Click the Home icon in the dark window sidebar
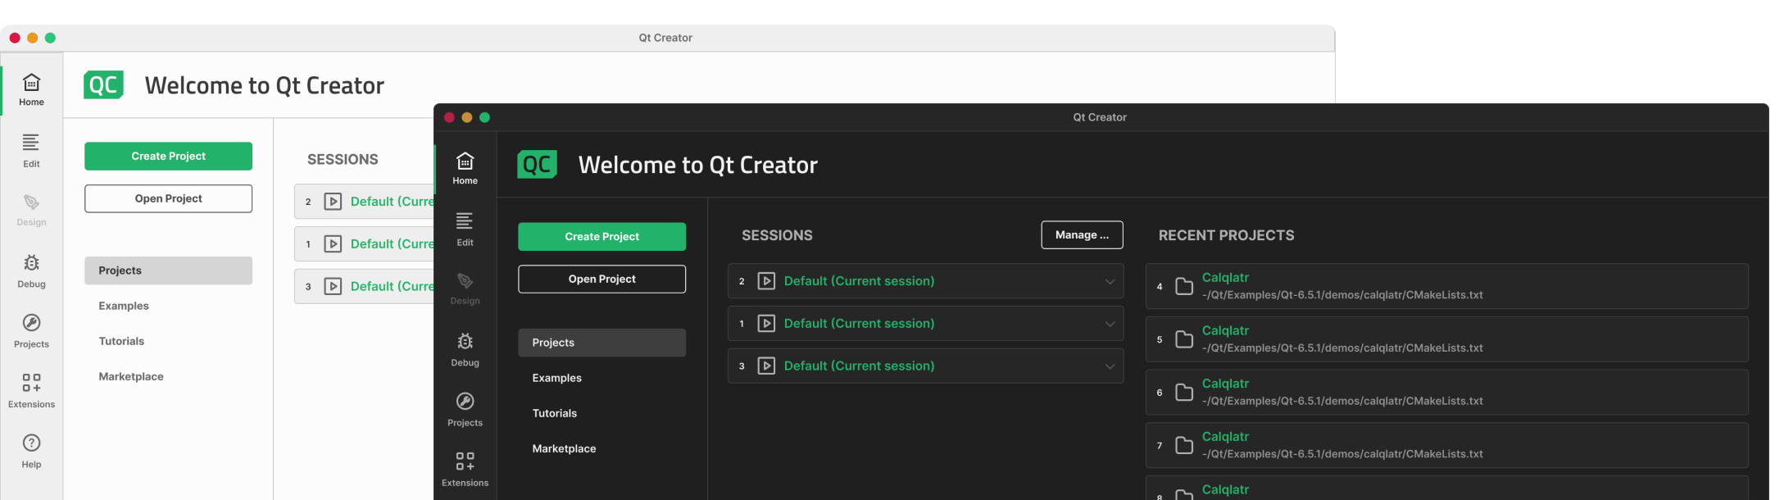Viewport: 1784px width, 500px height. tap(465, 161)
